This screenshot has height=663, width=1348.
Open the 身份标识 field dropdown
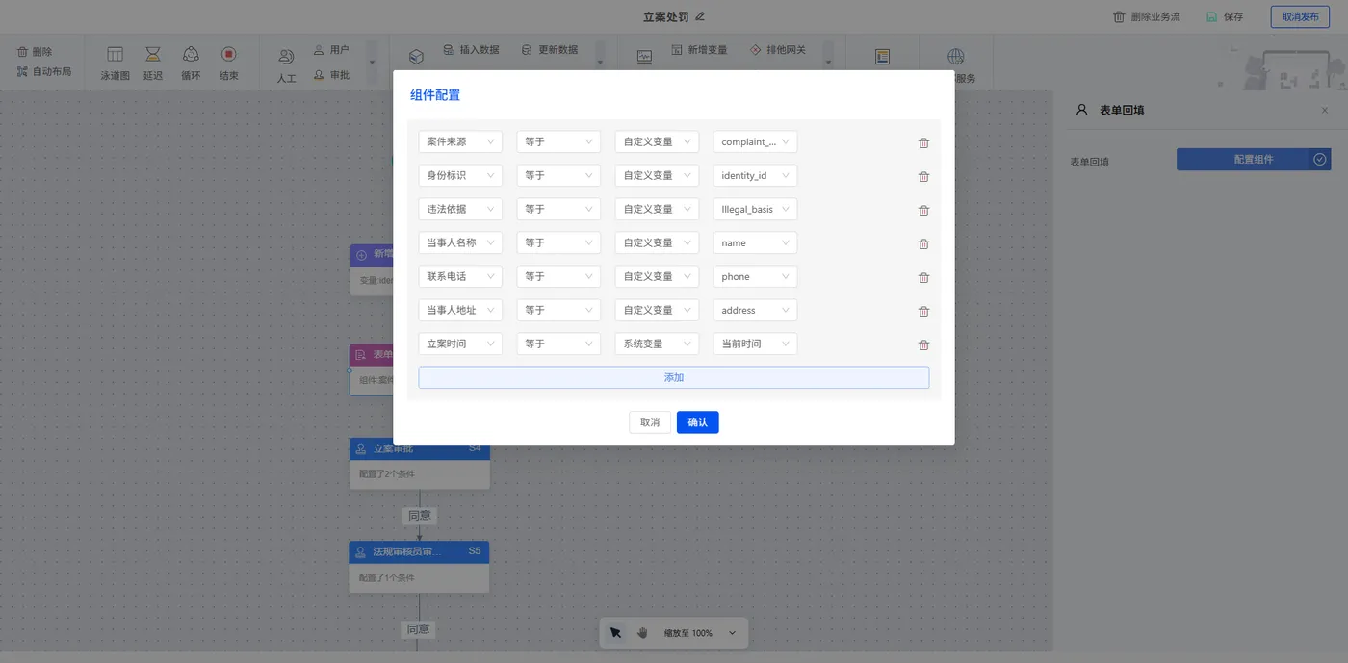tap(460, 175)
